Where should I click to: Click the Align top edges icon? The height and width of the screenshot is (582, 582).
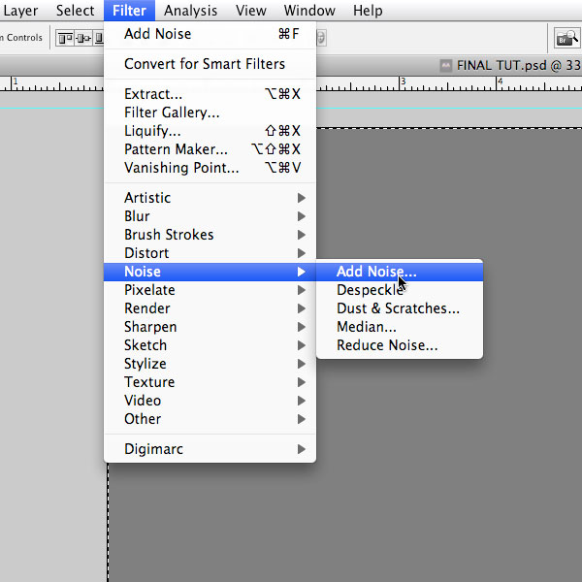click(65, 38)
